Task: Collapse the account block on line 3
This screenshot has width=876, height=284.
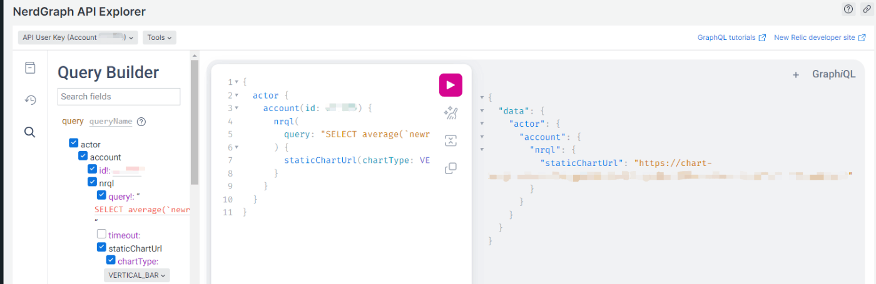Action: 237,109
